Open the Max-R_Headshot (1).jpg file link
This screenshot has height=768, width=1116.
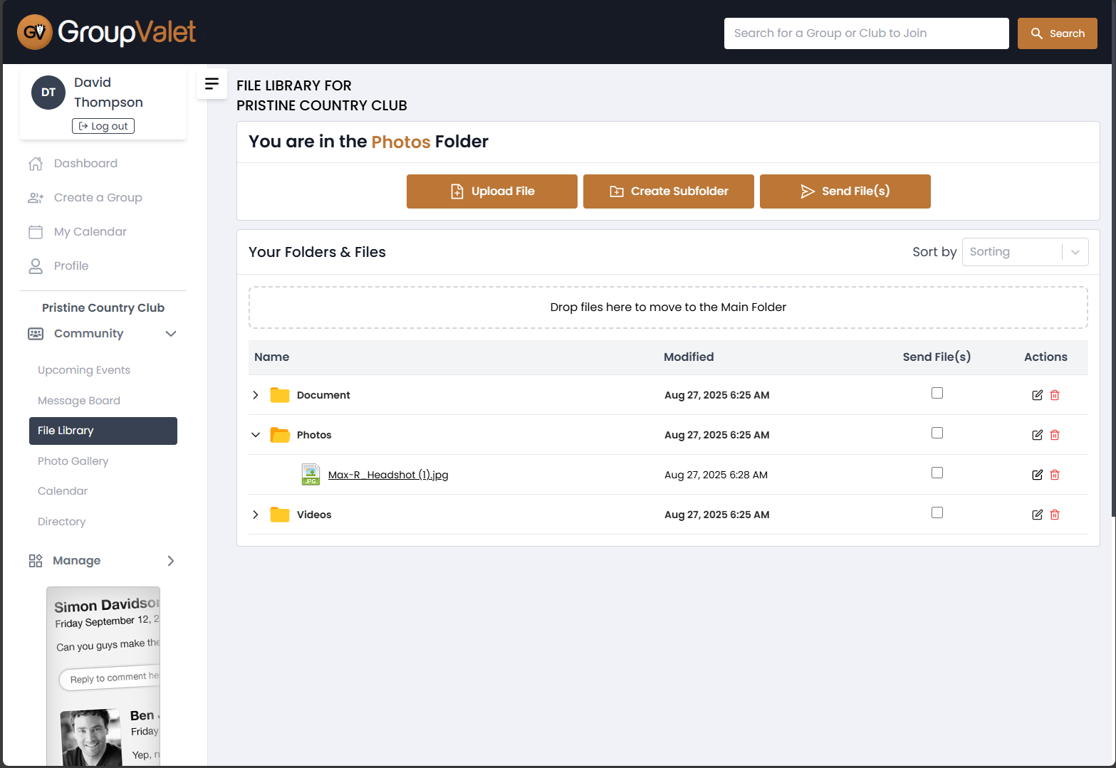[387, 475]
